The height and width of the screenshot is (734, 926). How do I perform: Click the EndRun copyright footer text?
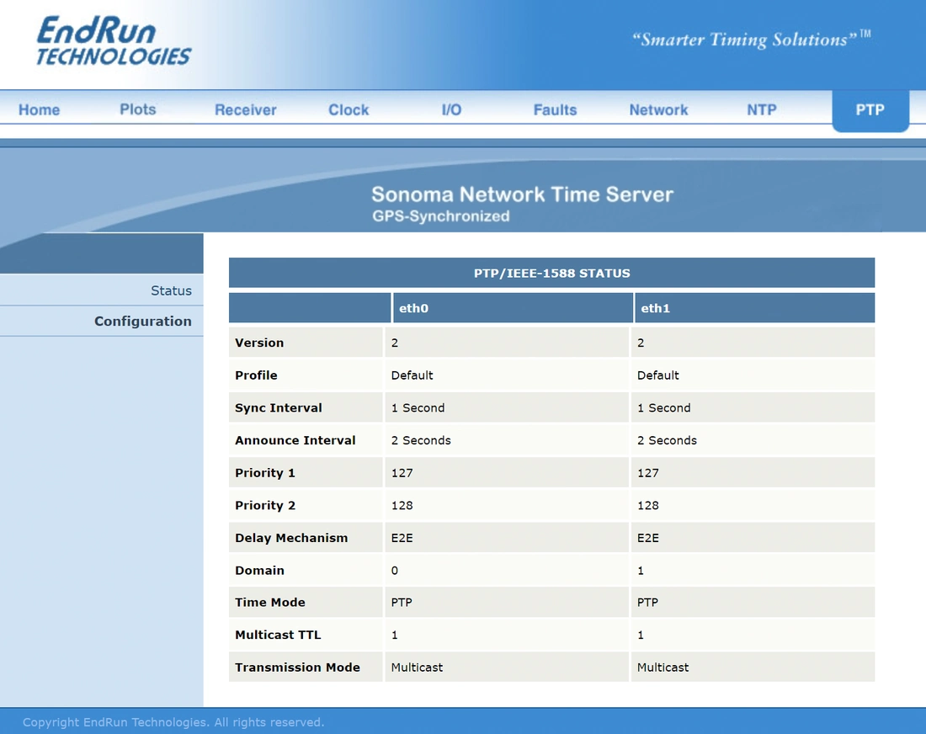[173, 722]
